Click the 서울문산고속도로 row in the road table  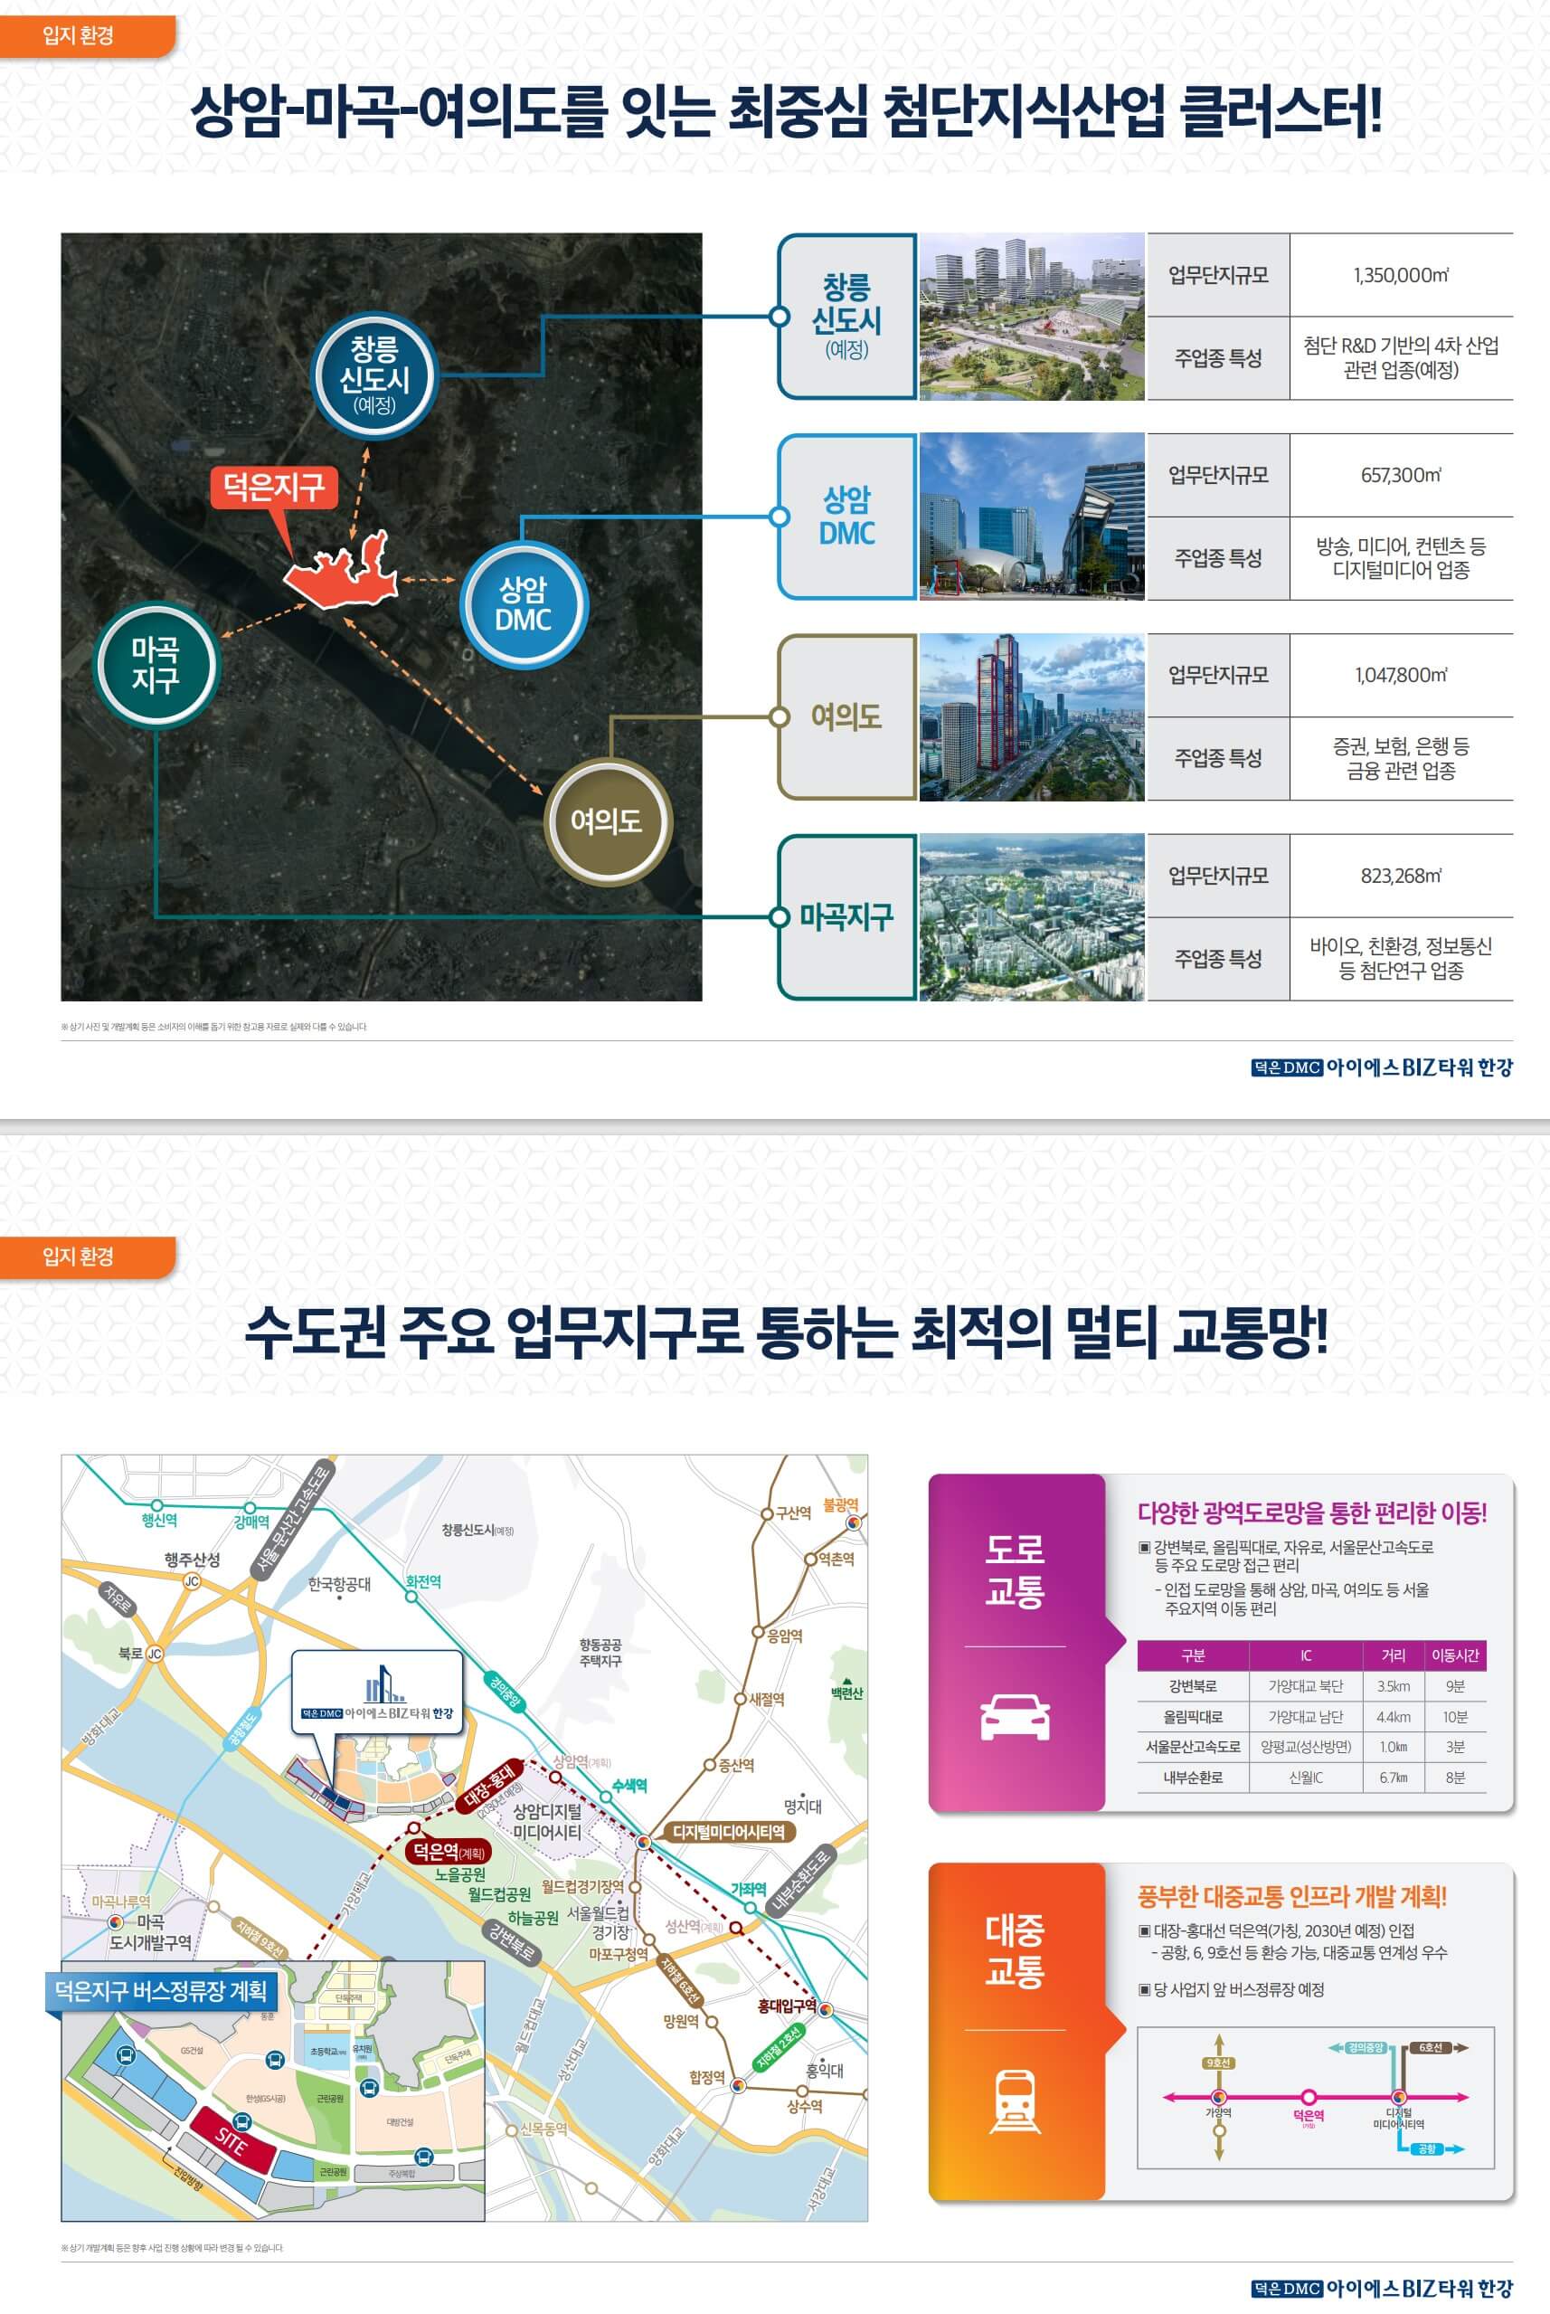[1310, 1747]
